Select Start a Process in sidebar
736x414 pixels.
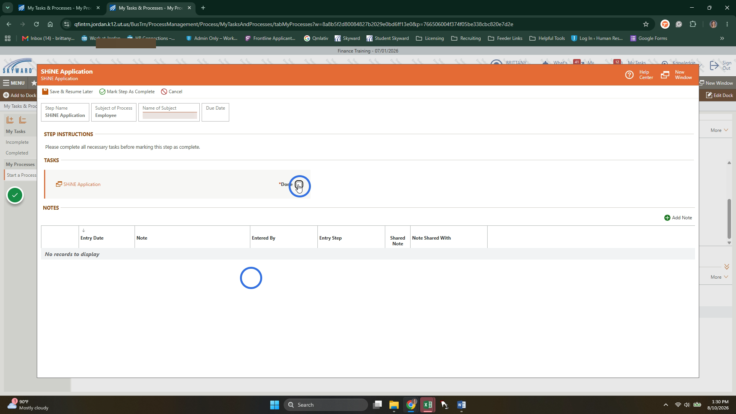[21, 175]
